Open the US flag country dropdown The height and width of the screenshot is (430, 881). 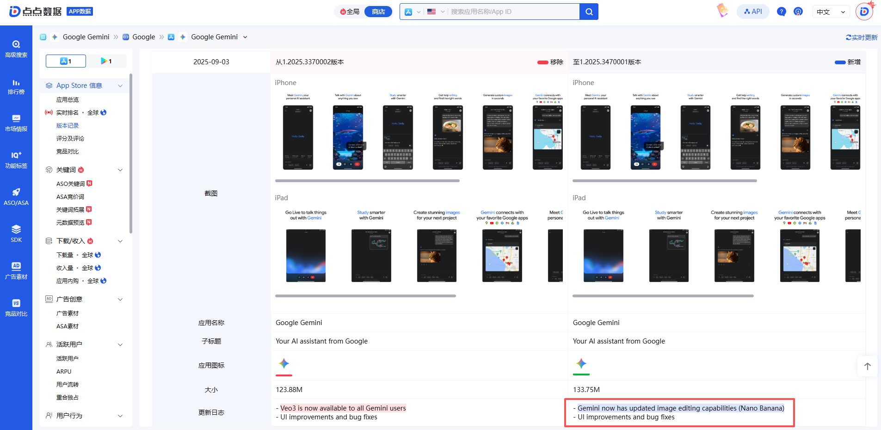(x=436, y=12)
